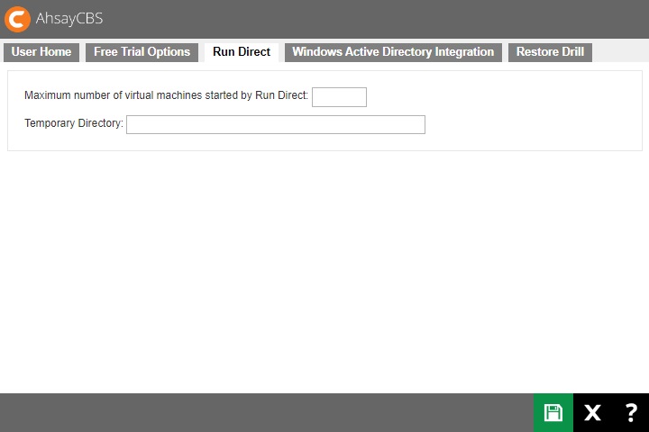Open help with the question mark icon
Image resolution: width=649 pixels, height=432 pixels.
[x=631, y=413]
